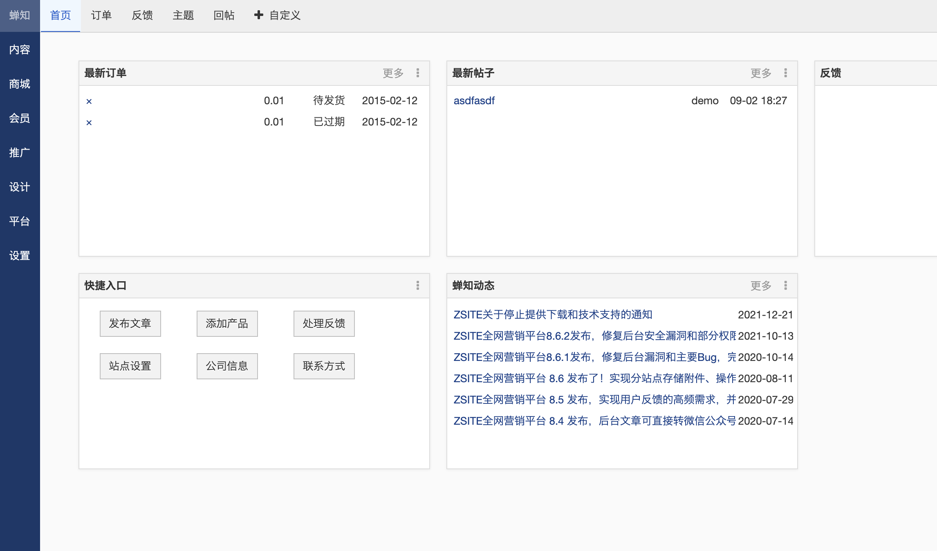937x551 pixels.
Task: Open ZSITE全网营销平台8.6.1发布 news link
Action: 594,357
